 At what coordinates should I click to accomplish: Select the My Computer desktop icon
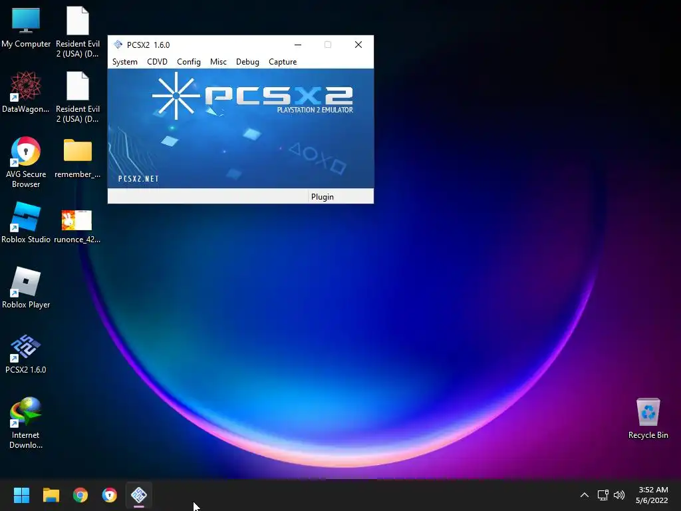tap(26, 27)
